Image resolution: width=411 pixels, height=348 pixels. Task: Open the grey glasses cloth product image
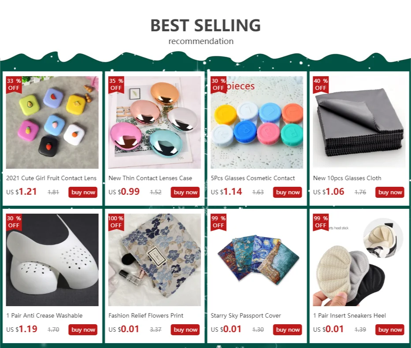tap(359, 122)
